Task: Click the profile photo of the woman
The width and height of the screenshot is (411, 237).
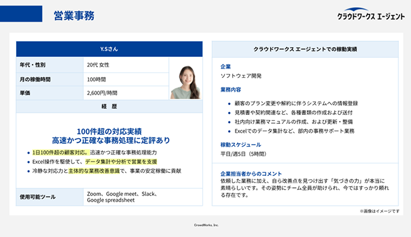Action: pos(185,82)
